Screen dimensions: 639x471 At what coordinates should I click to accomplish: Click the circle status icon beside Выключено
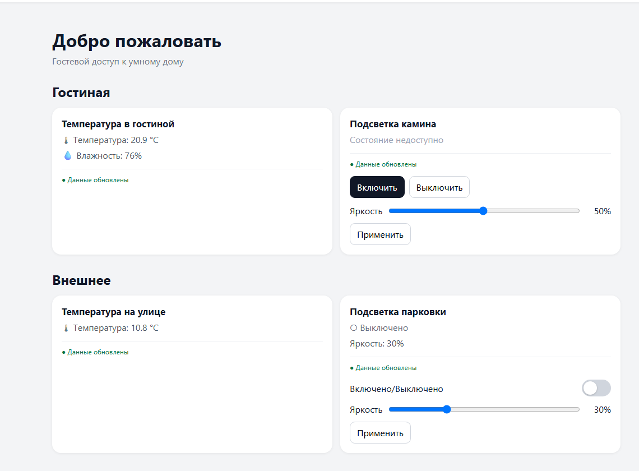coord(353,328)
